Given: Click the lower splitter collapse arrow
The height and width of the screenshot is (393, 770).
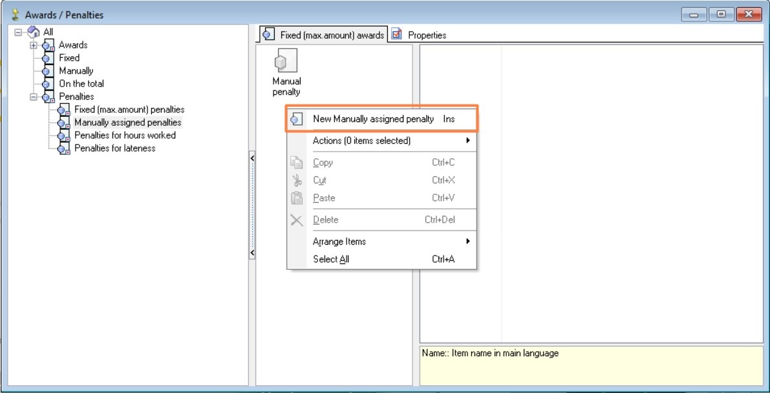Looking at the screenshot, I should (x=252, y=253).
